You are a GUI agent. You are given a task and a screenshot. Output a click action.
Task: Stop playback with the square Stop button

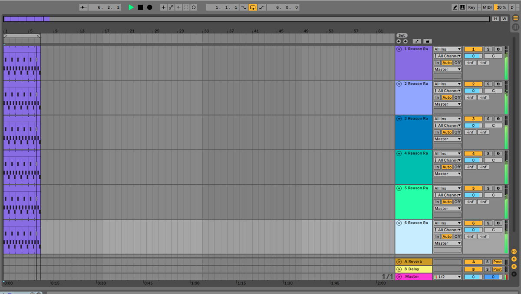tap(141, 7)
